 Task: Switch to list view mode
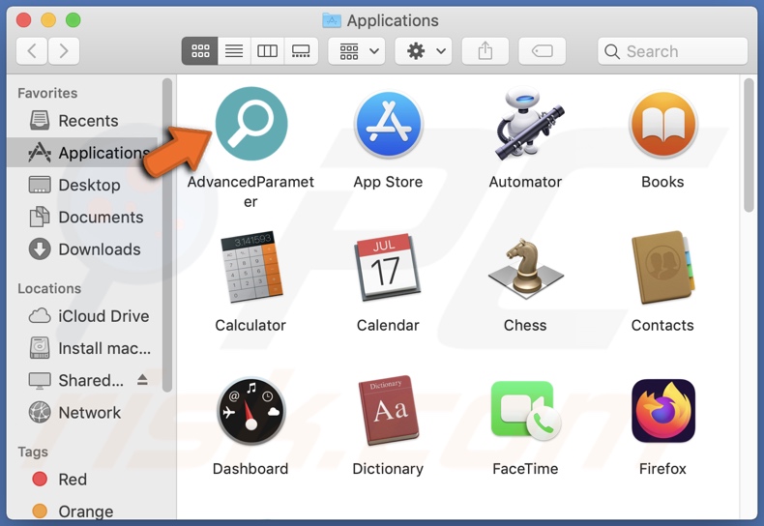pyautogui.click(x=234, y=51)
